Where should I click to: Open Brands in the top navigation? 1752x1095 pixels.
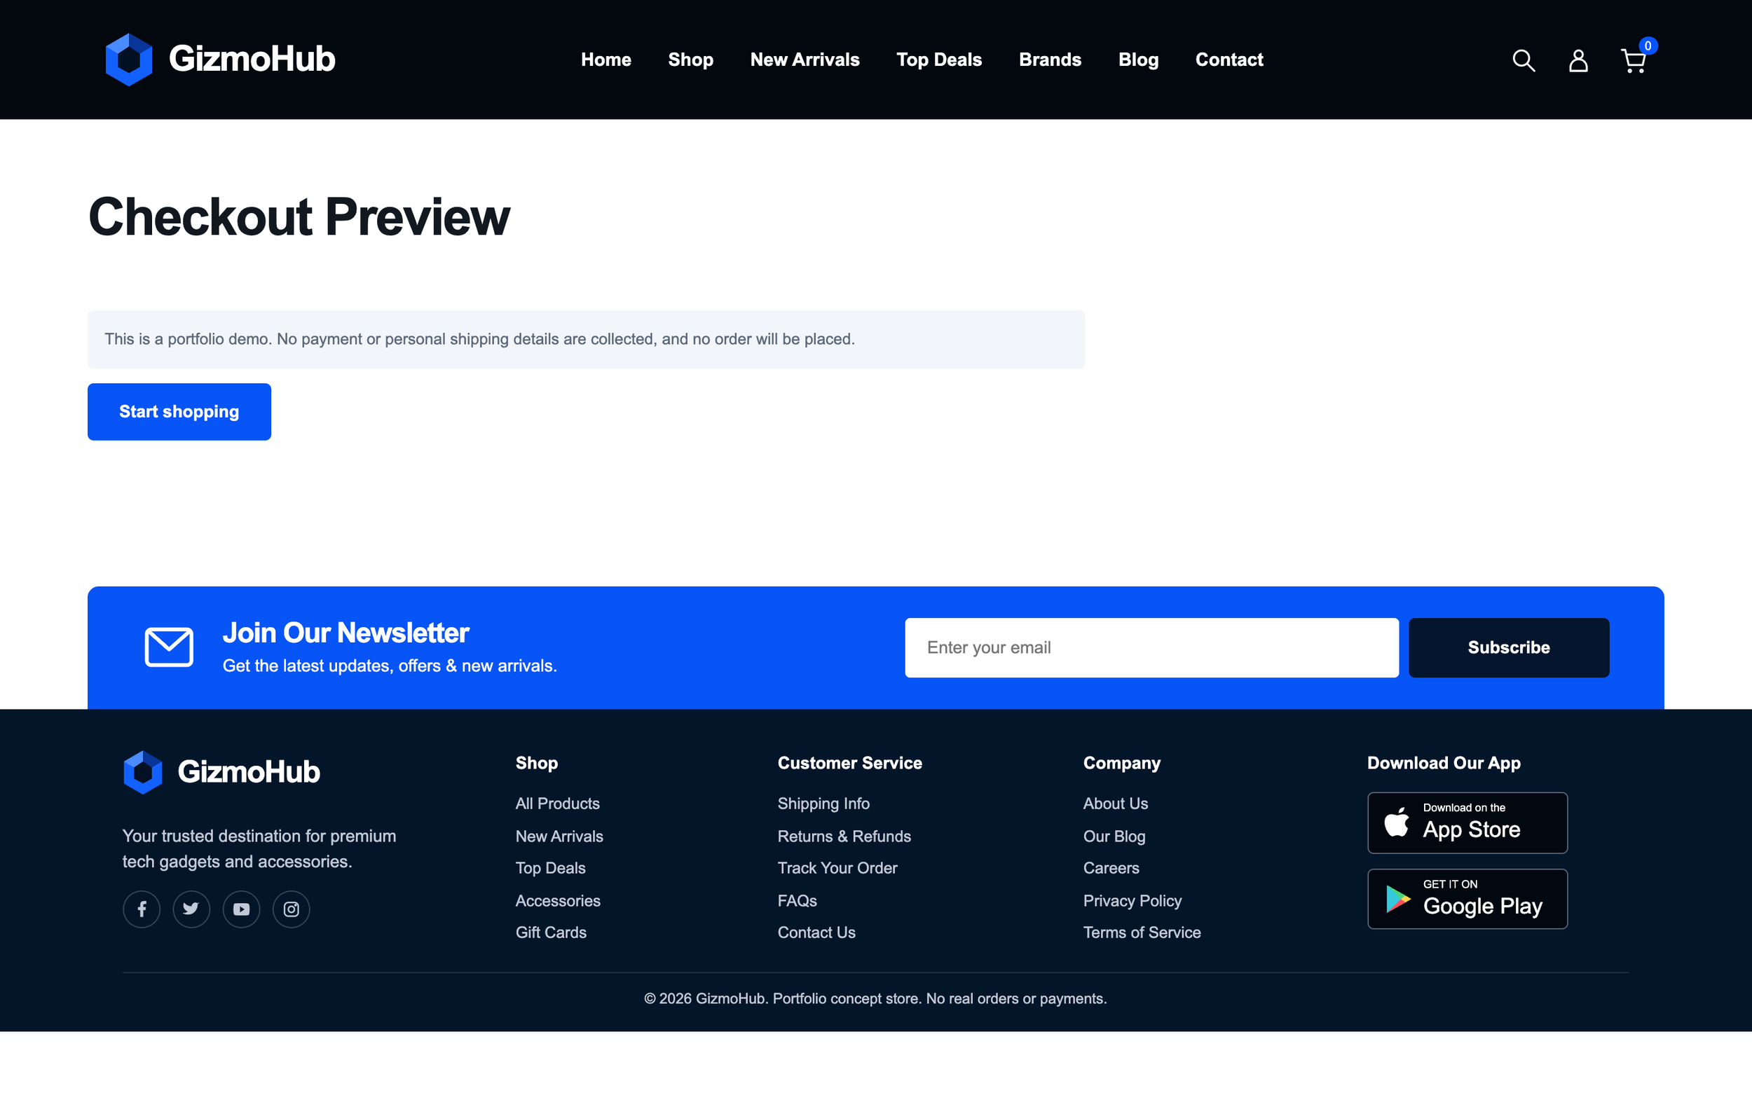1050,60
